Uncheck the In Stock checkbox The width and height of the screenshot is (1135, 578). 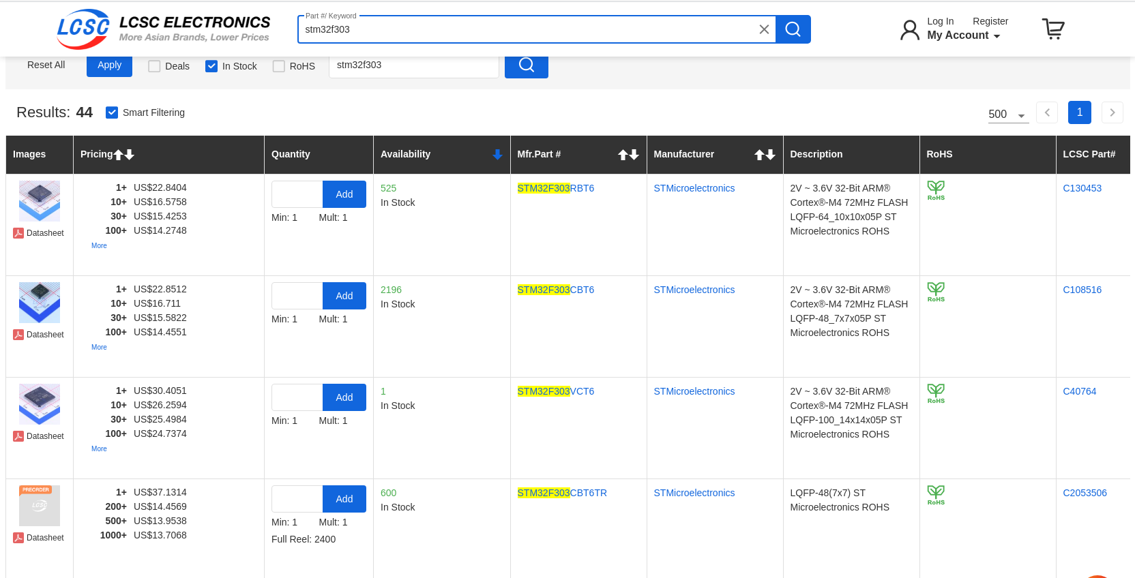click(211, 66)
